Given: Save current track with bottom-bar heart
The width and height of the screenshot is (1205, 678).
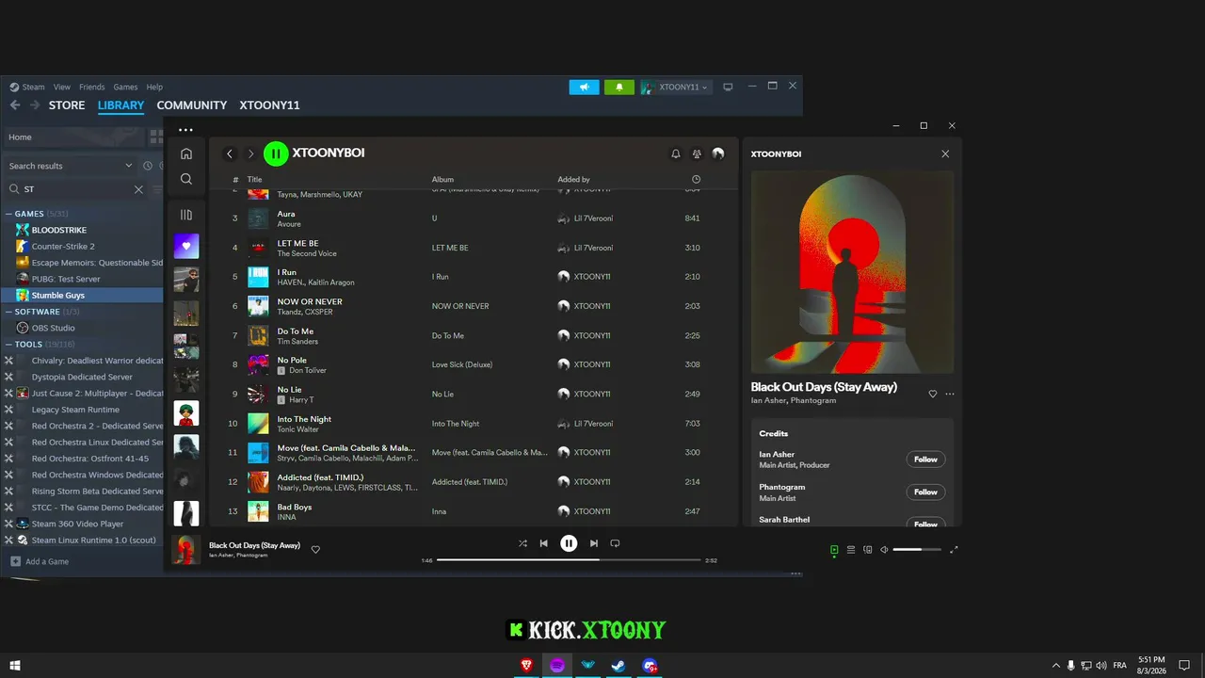Looking at the screenshot, I should tap(315, 549).
